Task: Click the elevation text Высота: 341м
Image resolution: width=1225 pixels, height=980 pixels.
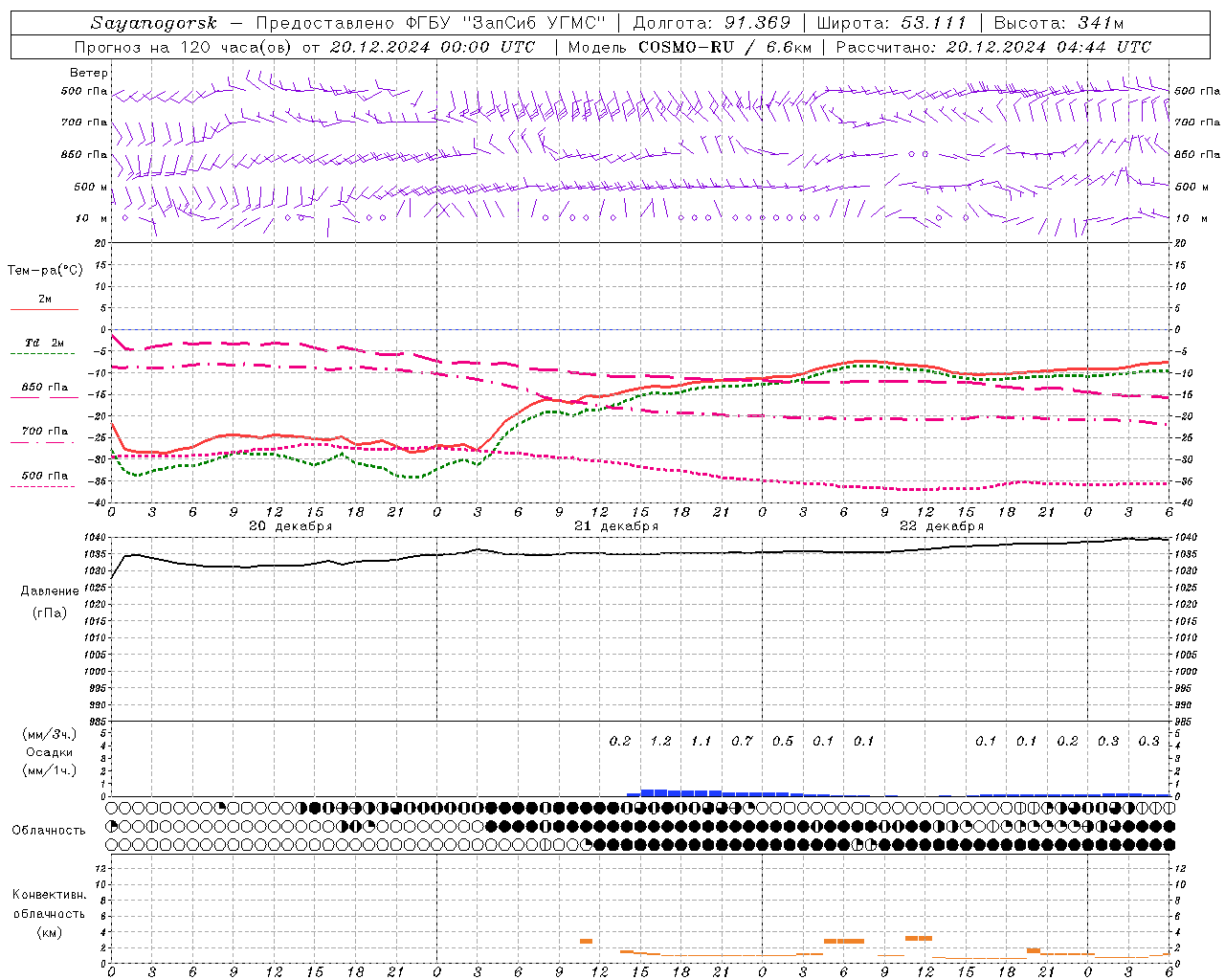Action: pyautogui.click(x=1058, y=23)
